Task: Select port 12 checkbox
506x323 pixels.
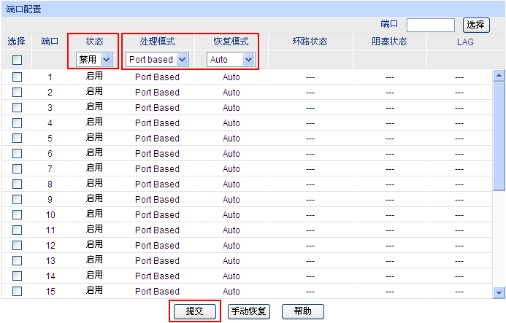Action: click(17, 245)
